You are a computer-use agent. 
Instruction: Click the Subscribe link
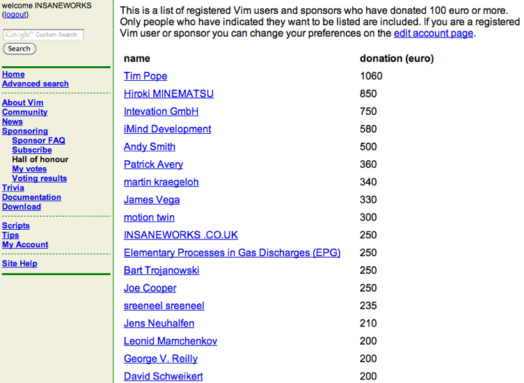point(32,150)
